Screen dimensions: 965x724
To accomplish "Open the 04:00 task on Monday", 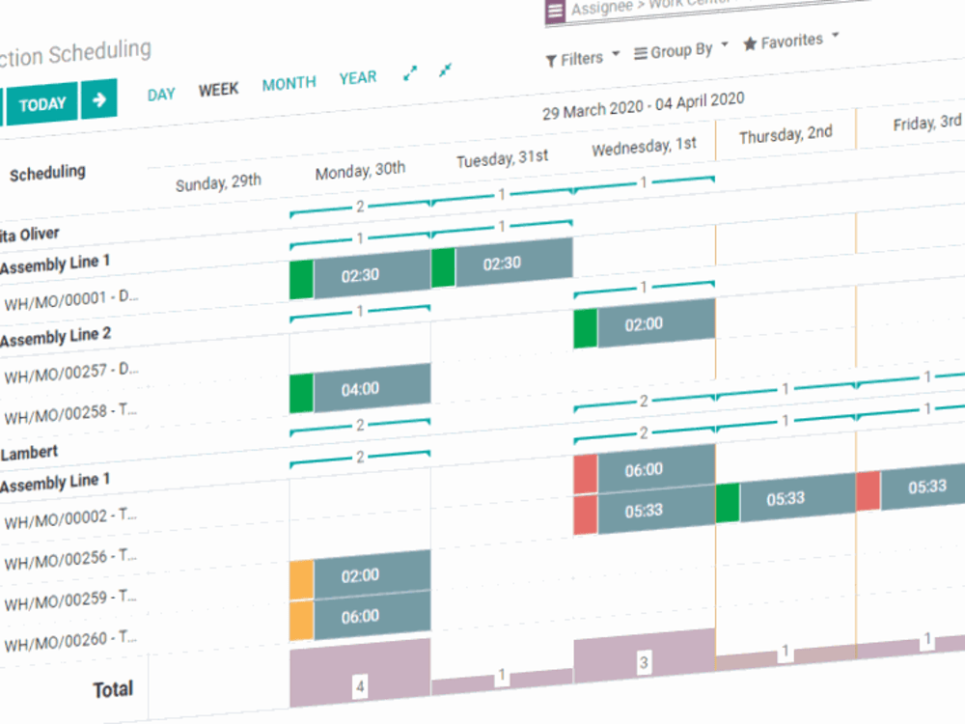I will [x=360, y=388].
